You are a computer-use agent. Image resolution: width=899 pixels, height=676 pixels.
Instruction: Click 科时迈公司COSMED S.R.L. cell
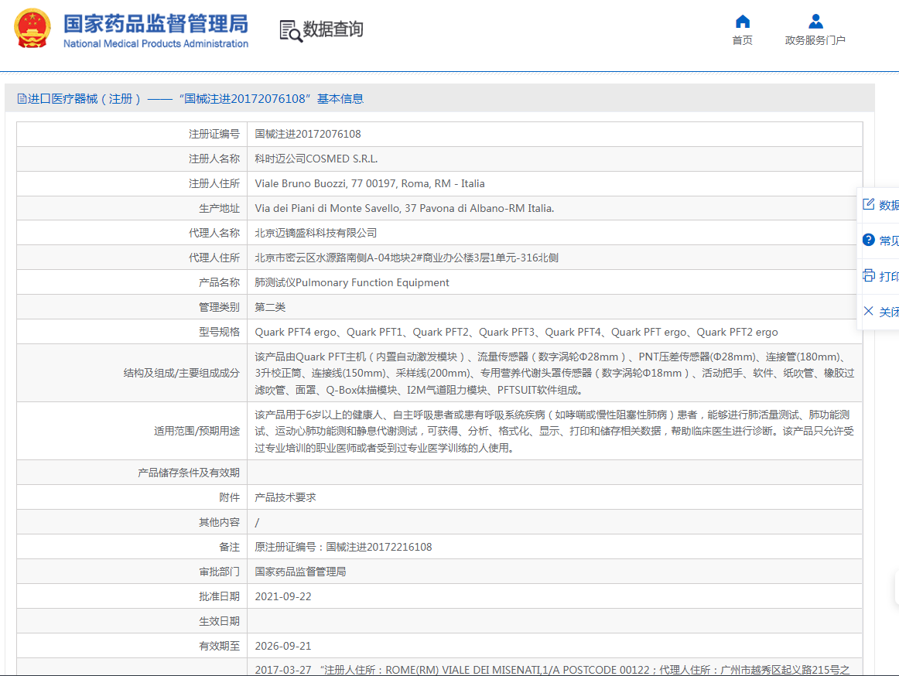pos(555,159)
